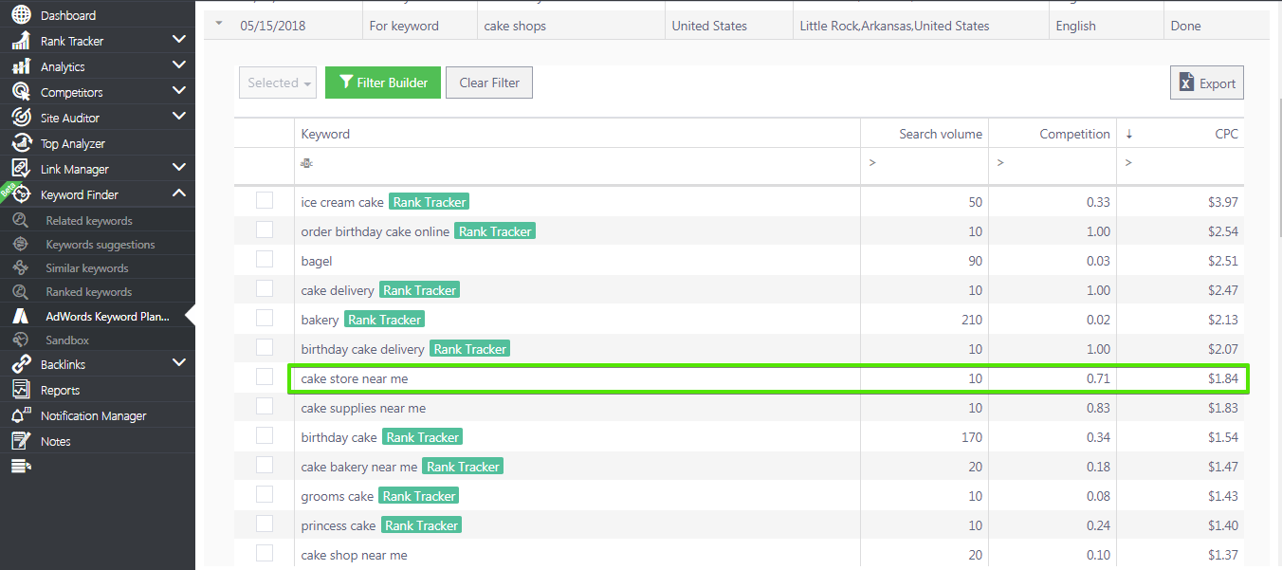Open the Dashboard globe icon
This screenshot has width=1282, height=570.
21,15
